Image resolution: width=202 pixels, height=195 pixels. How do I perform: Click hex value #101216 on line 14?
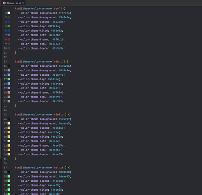[x=64, y=66]
